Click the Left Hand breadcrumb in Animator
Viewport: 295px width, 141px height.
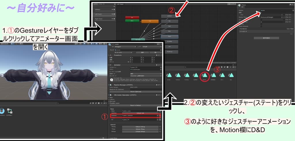[120, 4]
